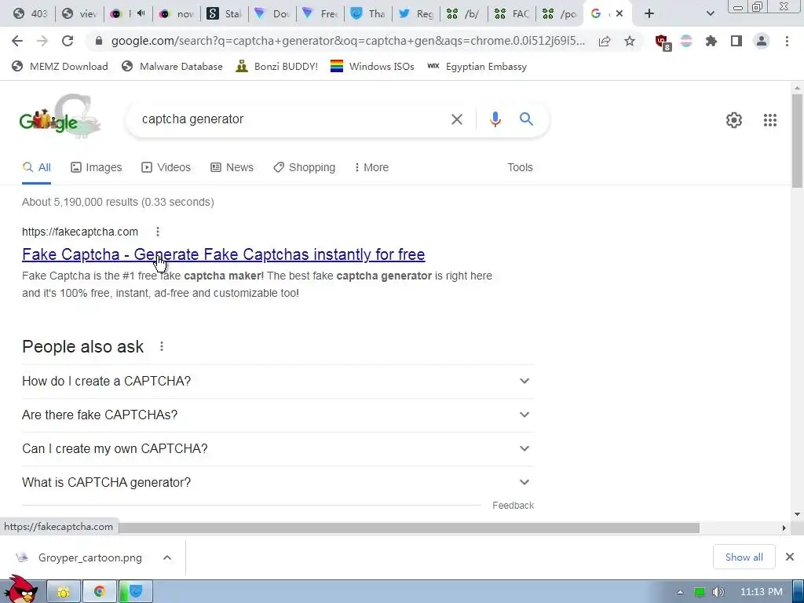Viewport: 804px width, 603px height.
Task: Open the search Tools option
Action: (520, 167)
